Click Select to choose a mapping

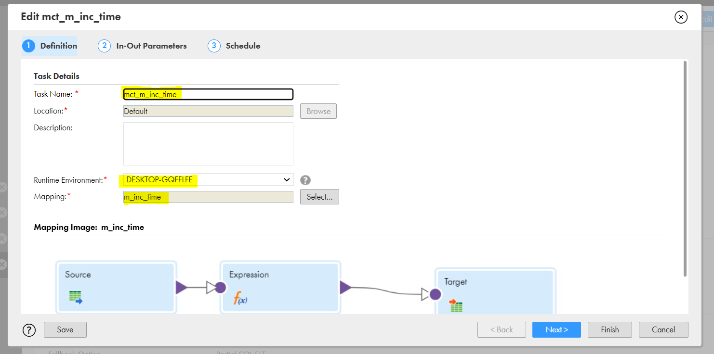(x=319, y=197)
